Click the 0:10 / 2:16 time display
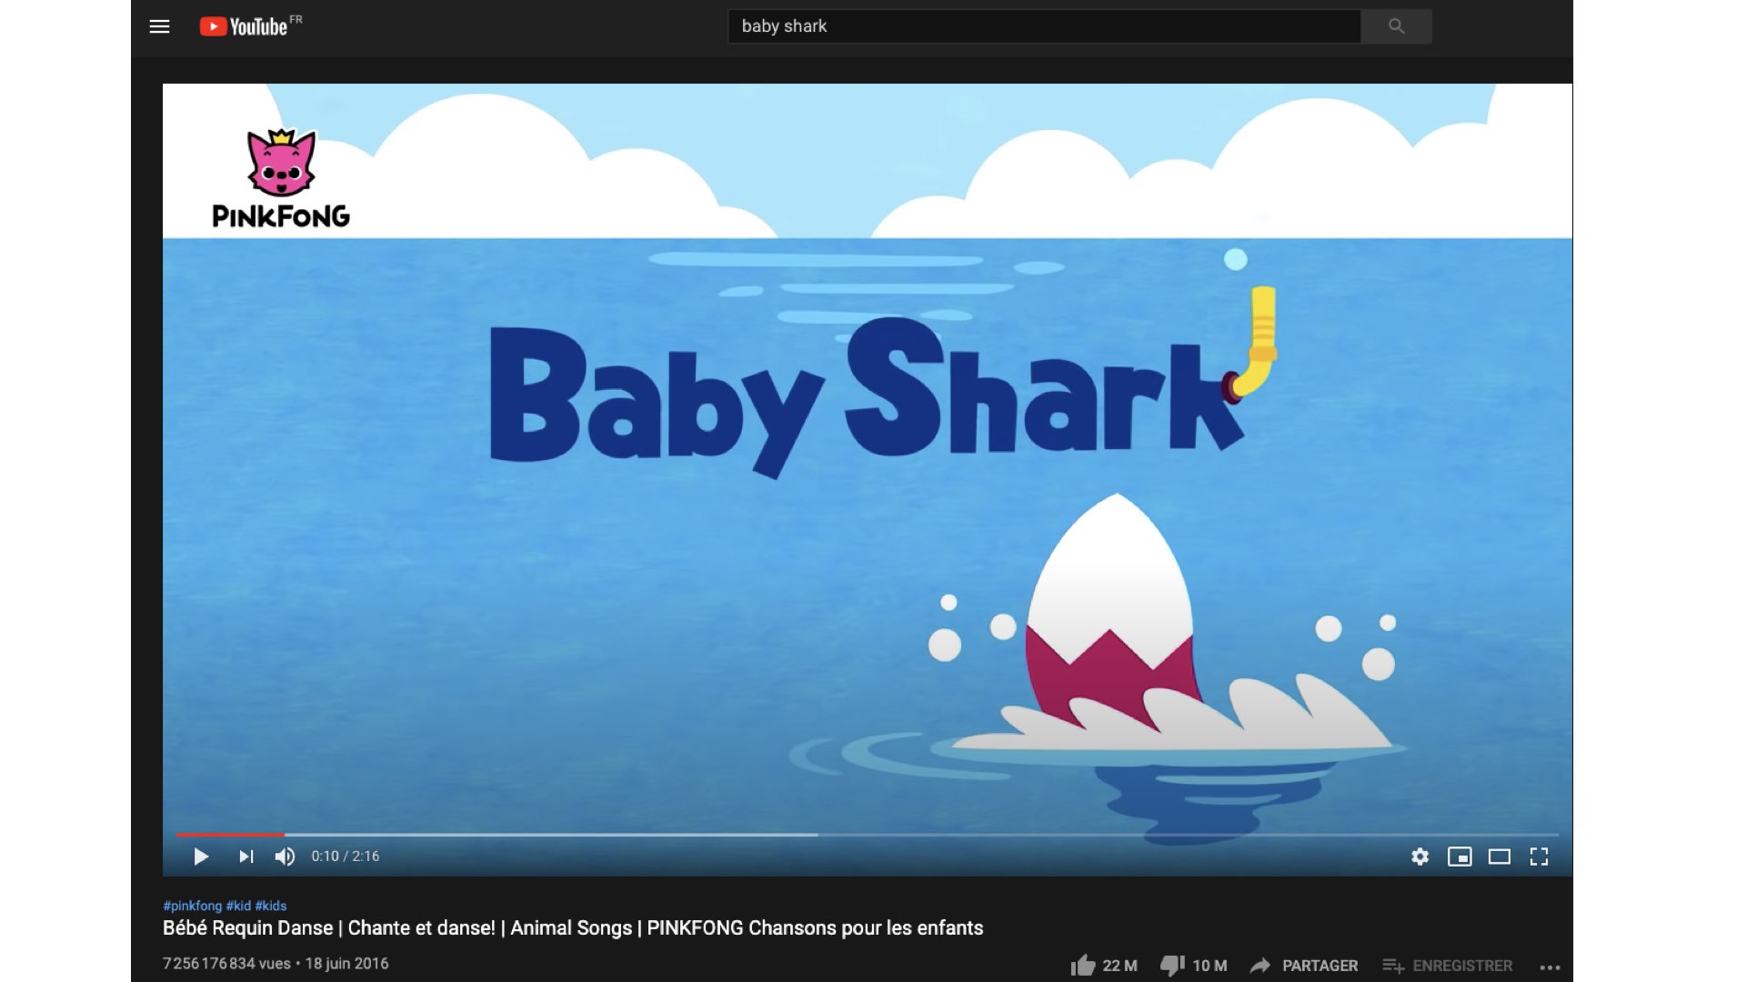Screen dimensions: 1746x982 click(x=346, y=857)
